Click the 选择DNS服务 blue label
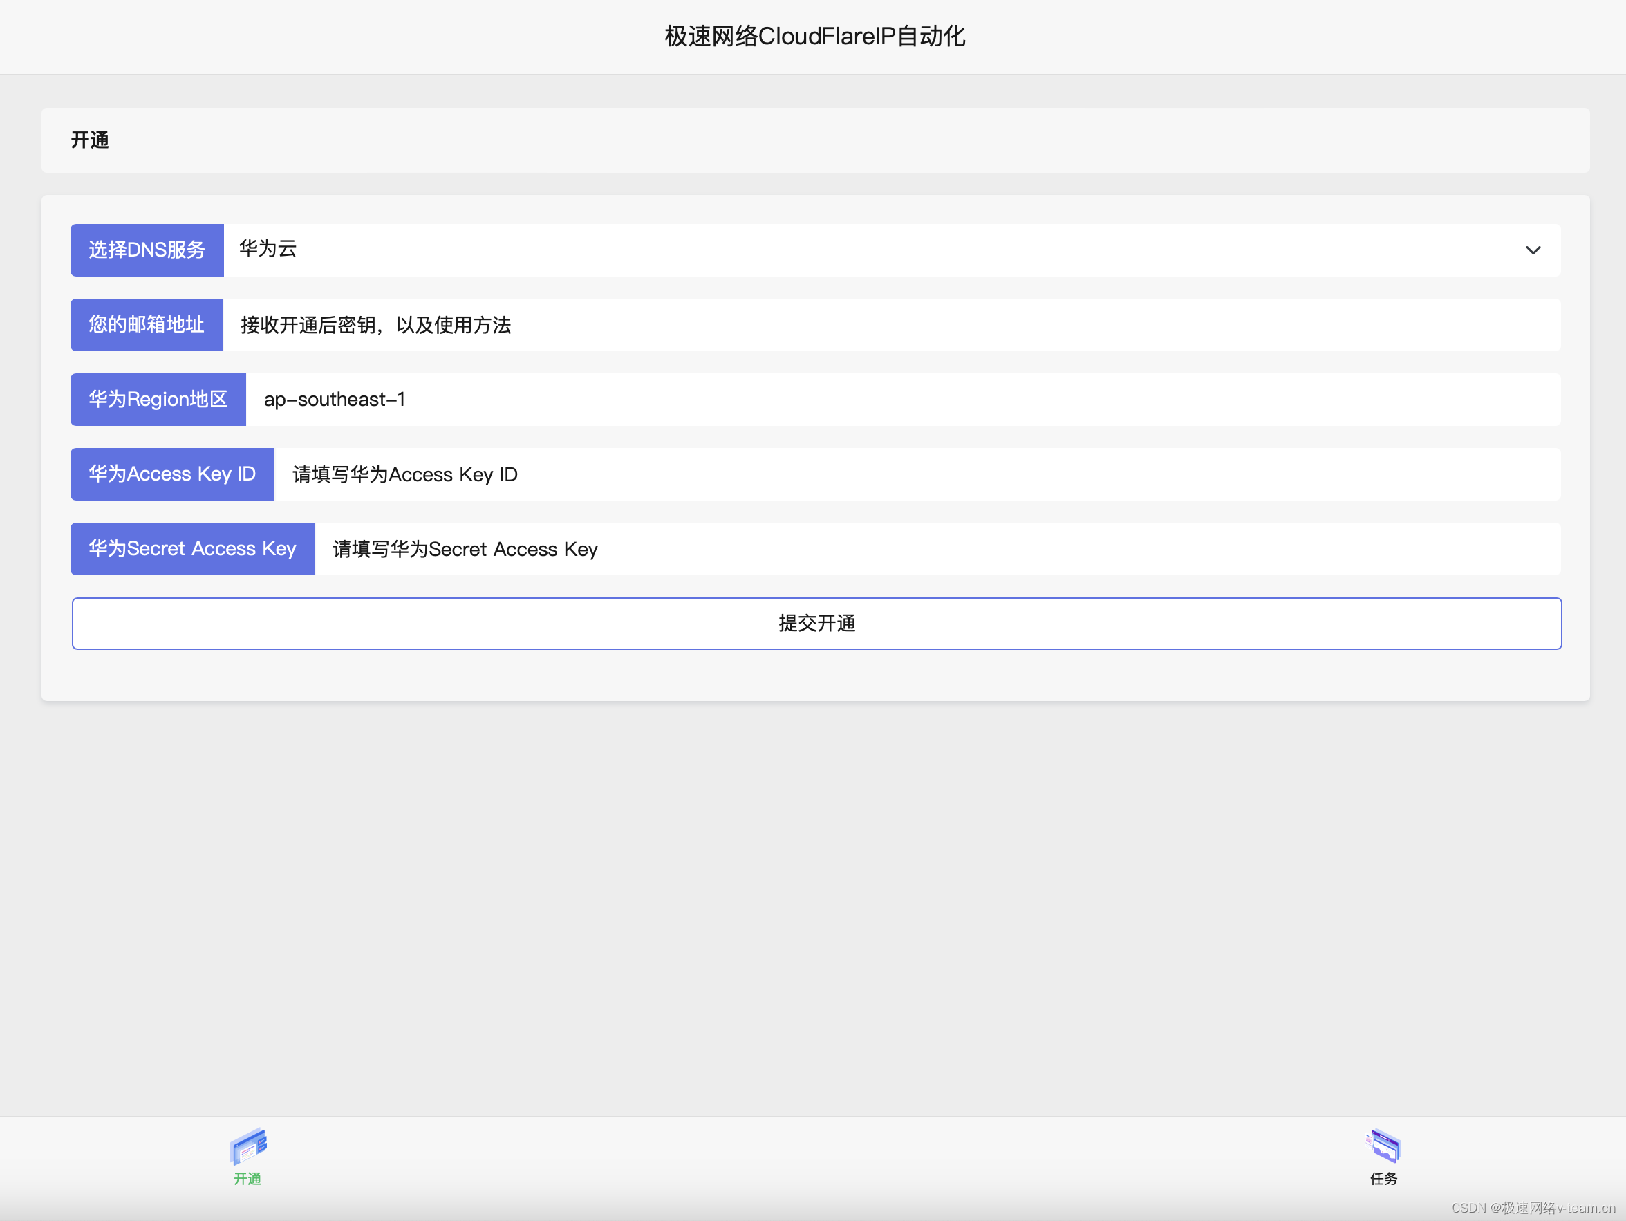Viewport: 1626px width, 1221px height. click(147, 250)
